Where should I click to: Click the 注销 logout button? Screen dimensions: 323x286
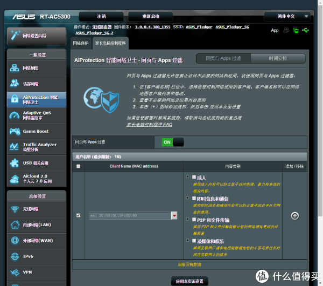pos(101,16)
